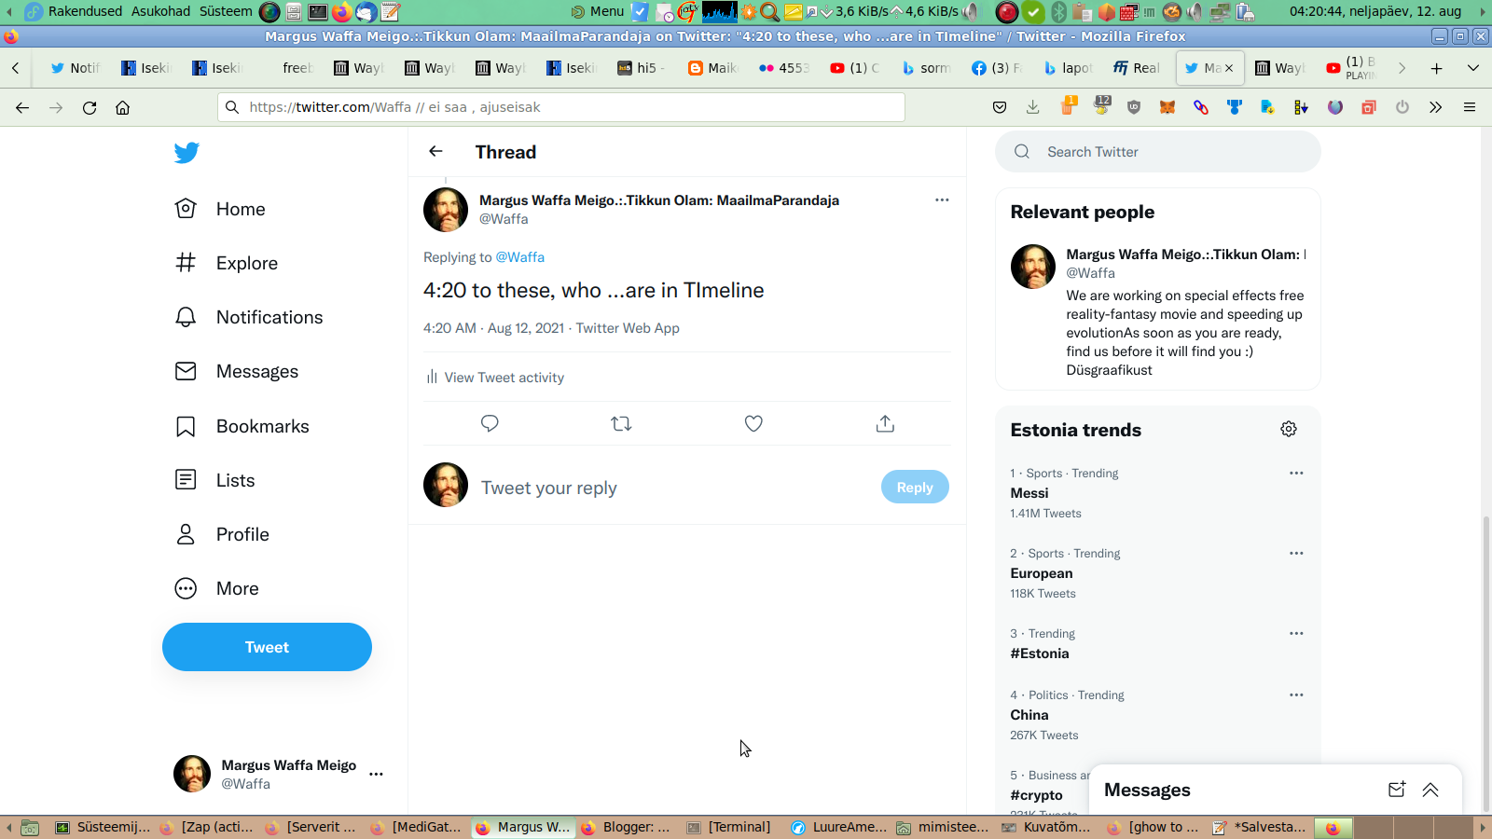Image resolution: width=1492 pixels, height=839 pixels.
Task: Click the blue Tweet button
Action: (x=267, y=647)
